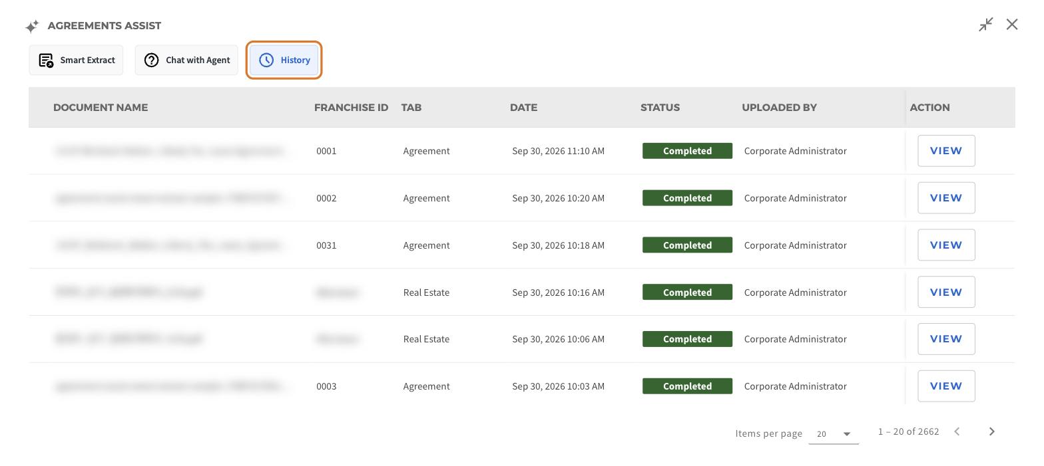Click Corporate Administrator in franchise 0003 row
The height and width of the screenshot is (466, 1044).
(795, 386)
